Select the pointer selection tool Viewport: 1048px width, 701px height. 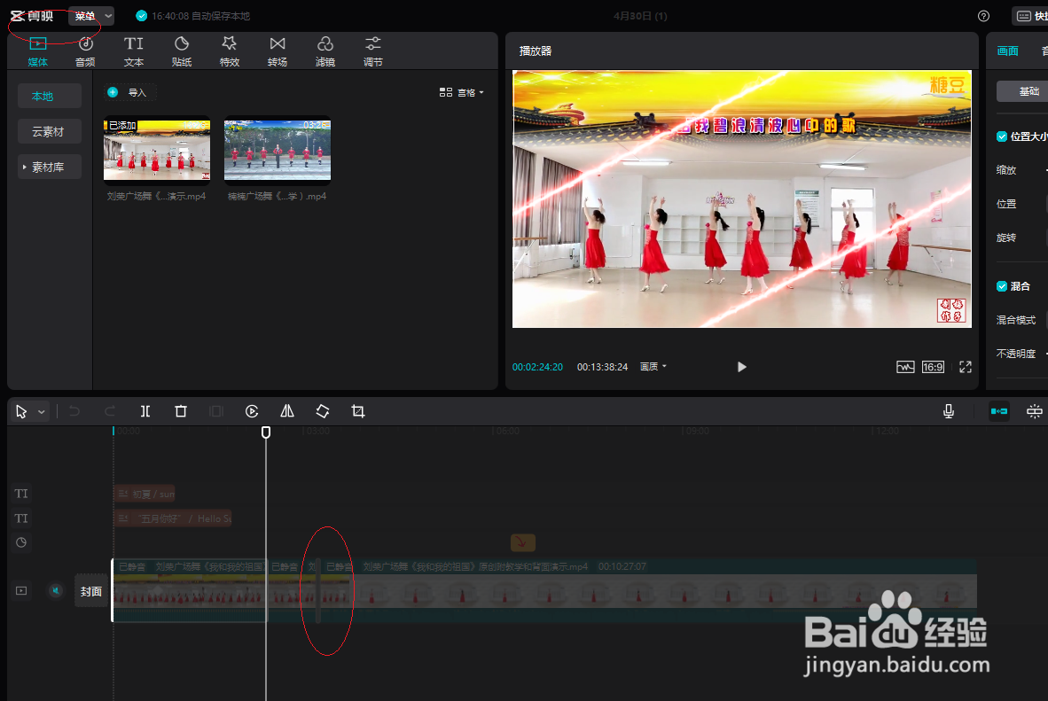point(21,411)
